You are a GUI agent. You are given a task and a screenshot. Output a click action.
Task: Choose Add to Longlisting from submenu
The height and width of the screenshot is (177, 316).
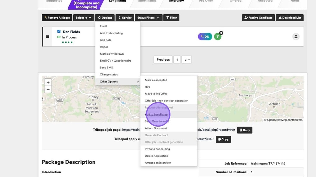click(156, 114)
